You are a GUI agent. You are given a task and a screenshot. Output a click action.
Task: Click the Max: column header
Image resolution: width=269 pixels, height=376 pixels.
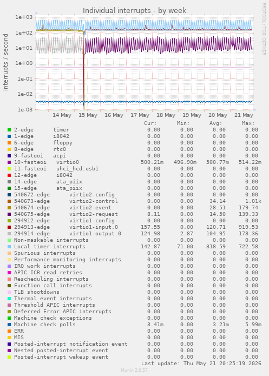tap(248, 123)
